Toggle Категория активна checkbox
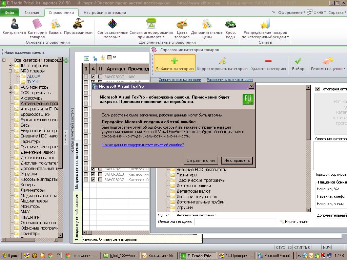 317,89
